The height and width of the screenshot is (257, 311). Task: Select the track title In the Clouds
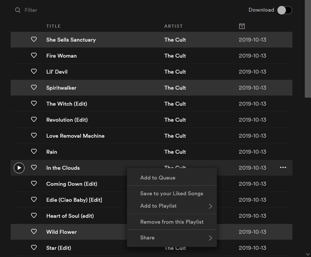(63, 168)
